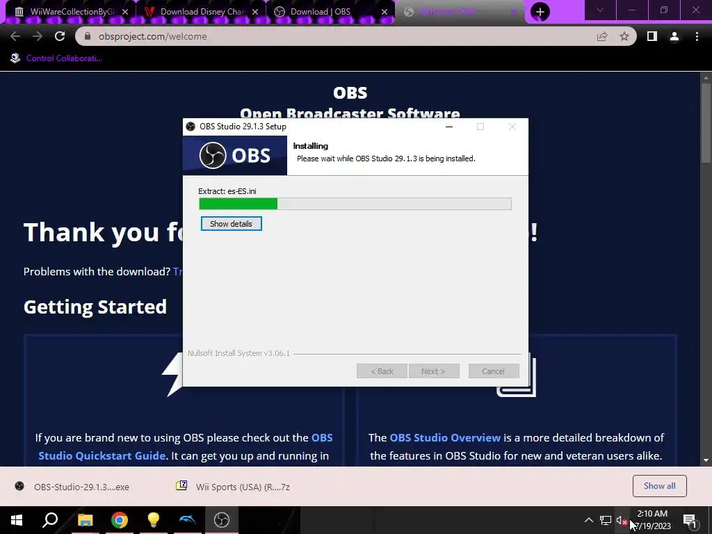This screenshot has width=712, height=534.
Task: Toggle the browser side panel
Action: pyautogui.click(x=652, y=36)
